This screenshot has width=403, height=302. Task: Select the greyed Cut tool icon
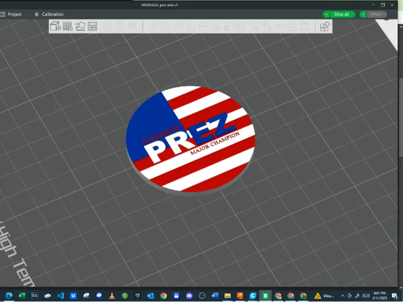(204, 27)
